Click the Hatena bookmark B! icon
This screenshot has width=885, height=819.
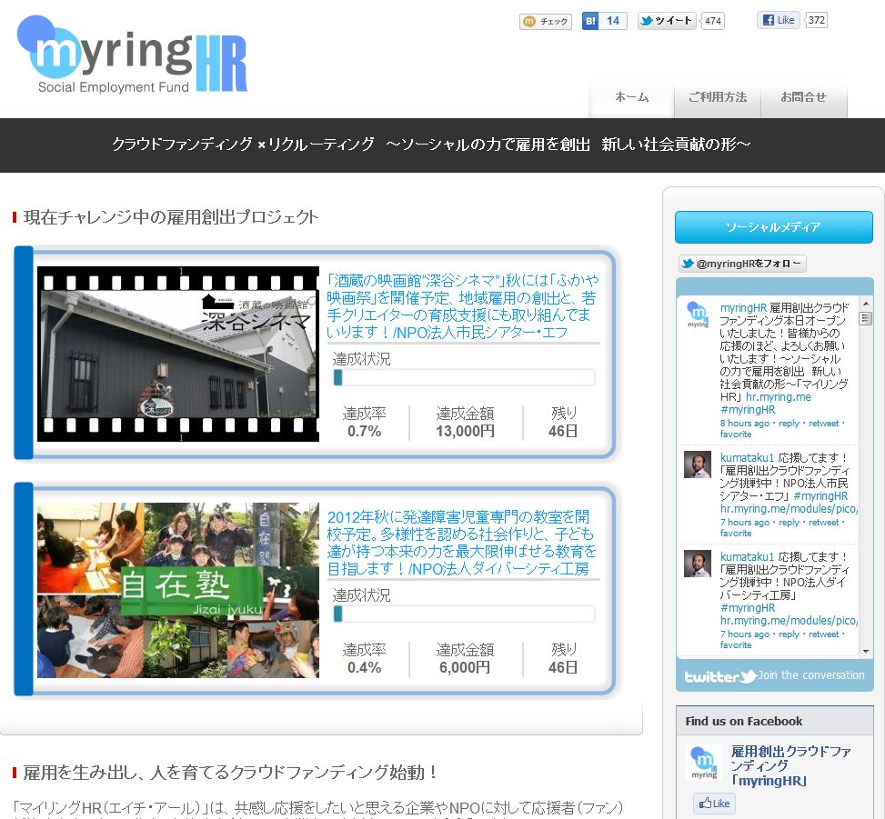coord(591,21)
